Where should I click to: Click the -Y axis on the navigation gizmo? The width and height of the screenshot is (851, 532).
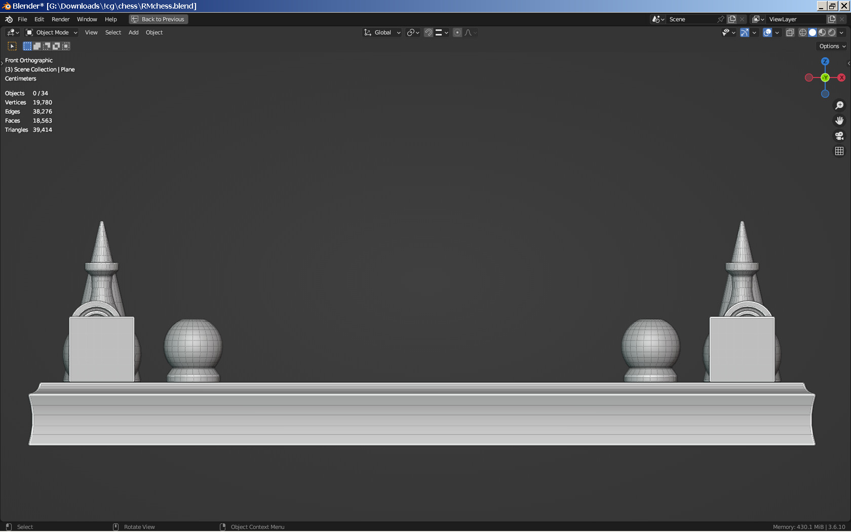click(x=825, y=78)
